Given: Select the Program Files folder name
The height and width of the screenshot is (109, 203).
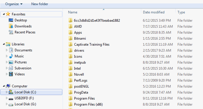Looking at the screenshot, I should (84, 98).
